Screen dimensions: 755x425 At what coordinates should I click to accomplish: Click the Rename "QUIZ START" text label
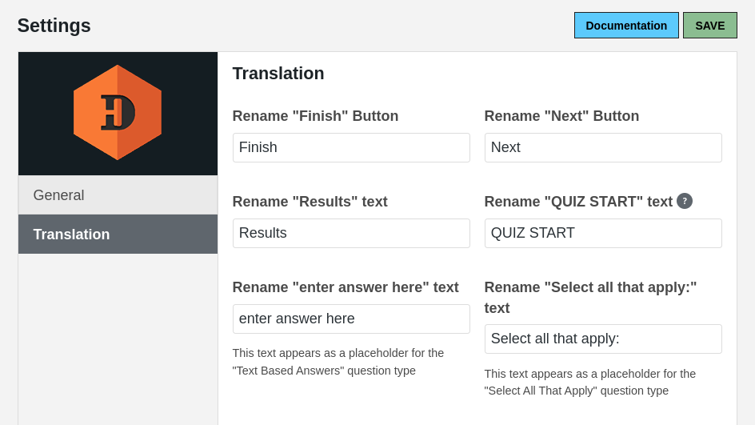tap(578, 202)
